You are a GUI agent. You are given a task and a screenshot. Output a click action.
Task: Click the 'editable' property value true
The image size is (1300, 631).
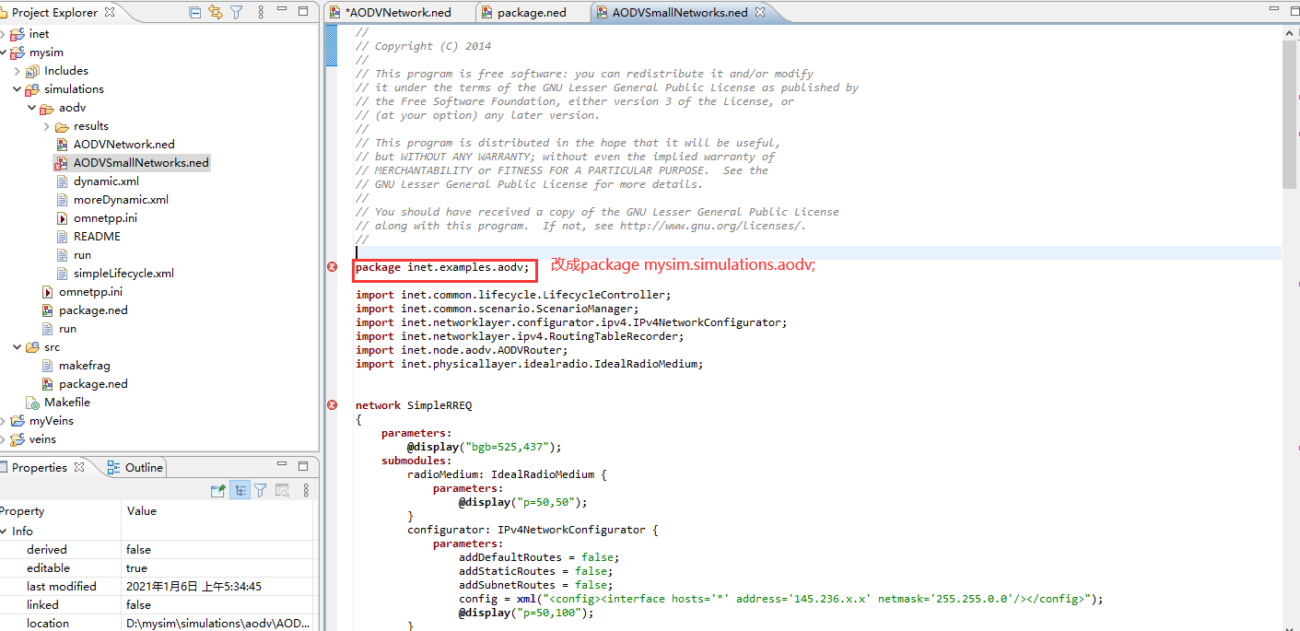[x=136, y=568]
